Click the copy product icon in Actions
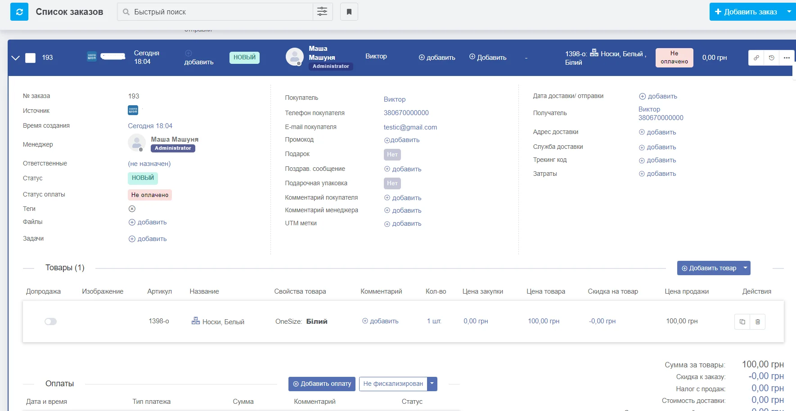The width and height of the screenshot is (796, 411). (x=742, y=322)
